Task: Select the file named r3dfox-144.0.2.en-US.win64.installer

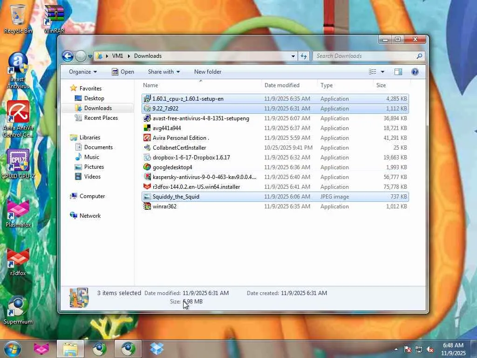Action: click(275, 186)
